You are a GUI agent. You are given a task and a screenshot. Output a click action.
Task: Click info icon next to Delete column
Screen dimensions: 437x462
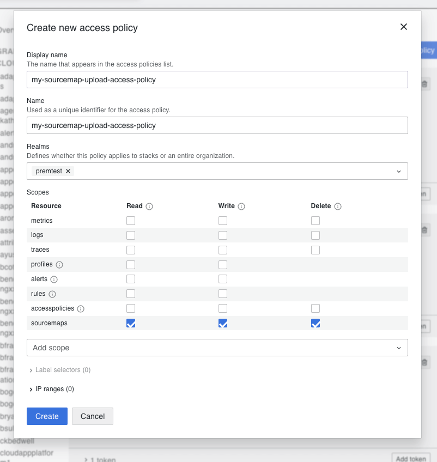(338, 206)
